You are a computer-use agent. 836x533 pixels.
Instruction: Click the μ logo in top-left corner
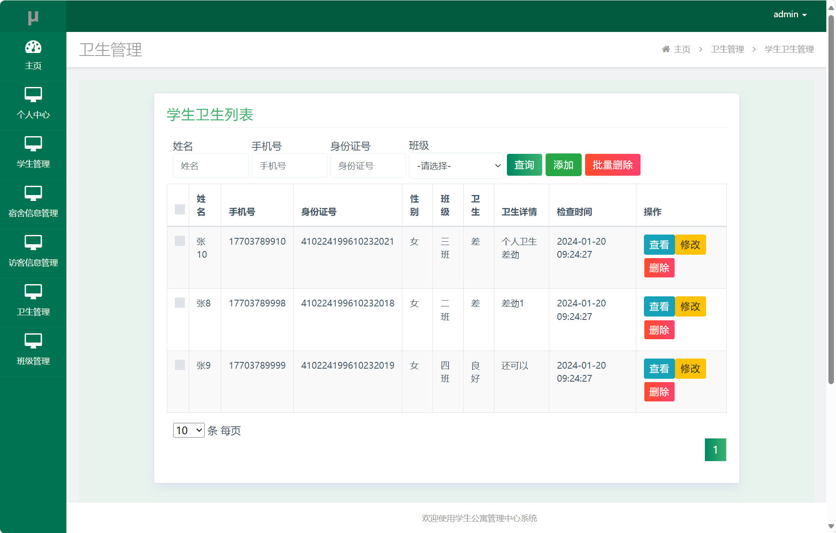pyautogui.click(x=33, y=17)
